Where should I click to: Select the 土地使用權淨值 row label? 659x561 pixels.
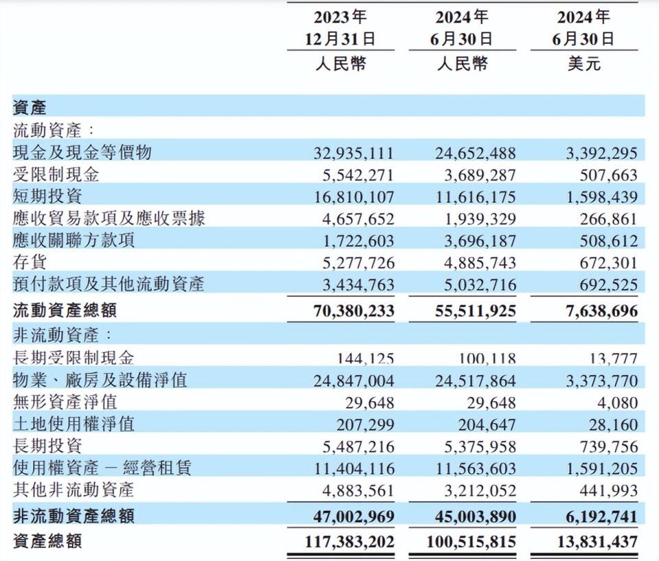[73, 424]
